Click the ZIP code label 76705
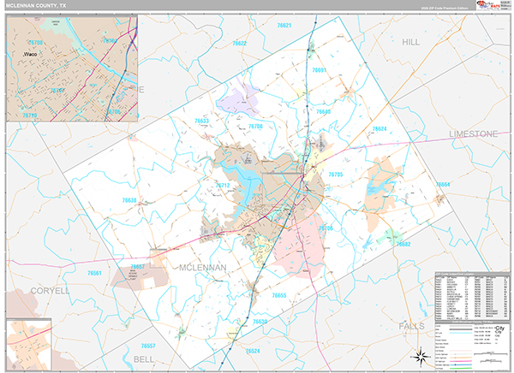Screen dimensions: 514x373 tap(335, 175)
